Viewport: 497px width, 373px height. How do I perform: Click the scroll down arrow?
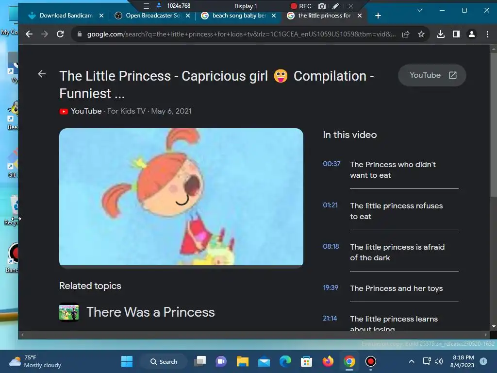point(494,326)
